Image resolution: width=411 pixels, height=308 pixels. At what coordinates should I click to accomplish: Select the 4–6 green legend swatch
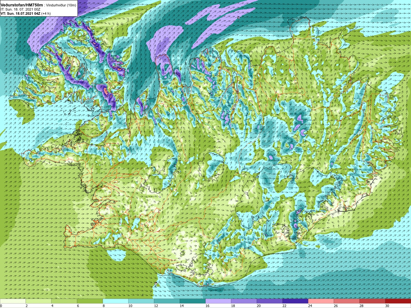[x=64, y=301]
